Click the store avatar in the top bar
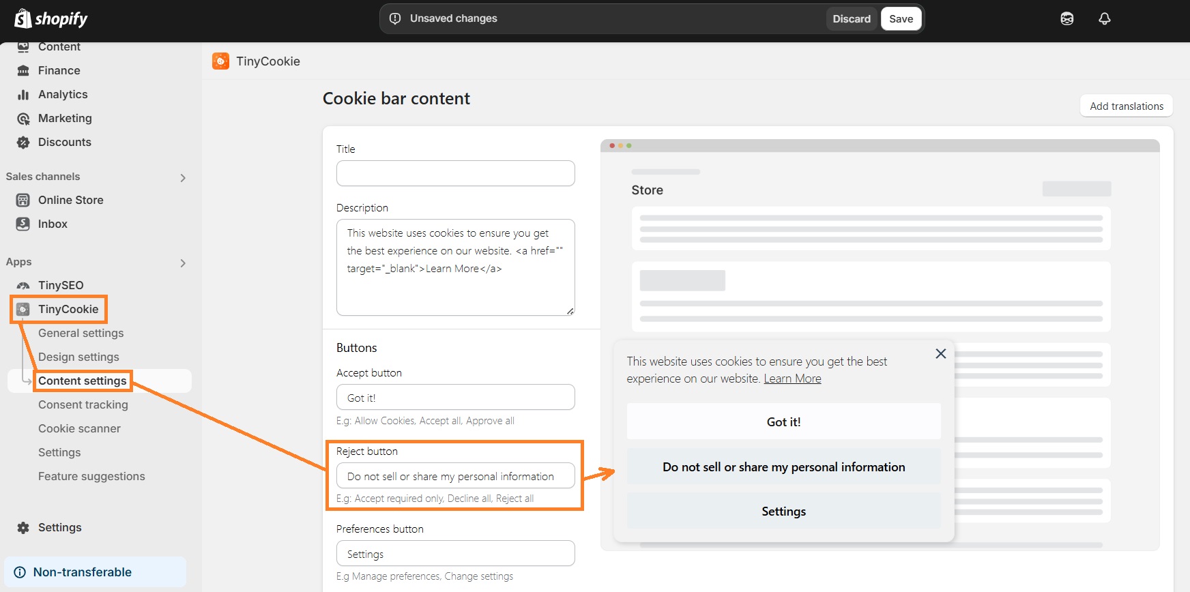Screen dimensions: 1190x592 pyautogui.click(x=1066, y=18)
